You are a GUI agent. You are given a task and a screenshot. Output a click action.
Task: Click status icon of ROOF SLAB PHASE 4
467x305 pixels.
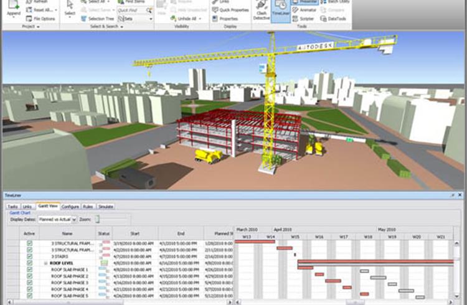click(103, 289)
